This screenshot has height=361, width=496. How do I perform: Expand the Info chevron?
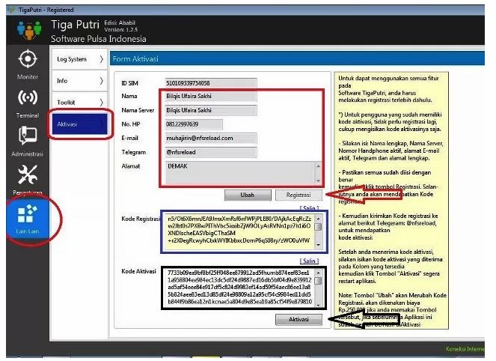[101, 81]
